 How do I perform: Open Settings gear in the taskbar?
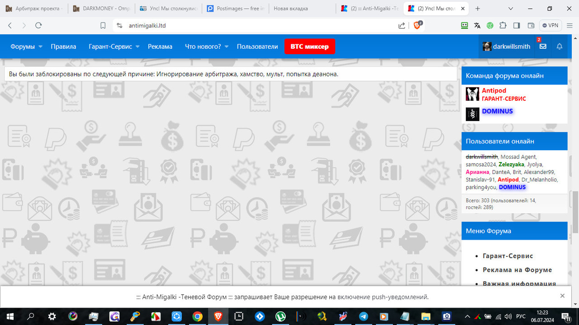click(52, 316)
